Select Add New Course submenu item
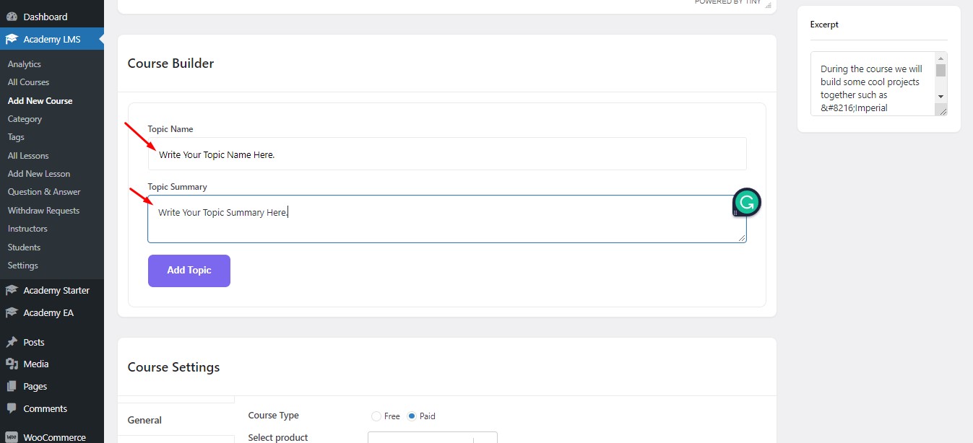 [40, 101]
